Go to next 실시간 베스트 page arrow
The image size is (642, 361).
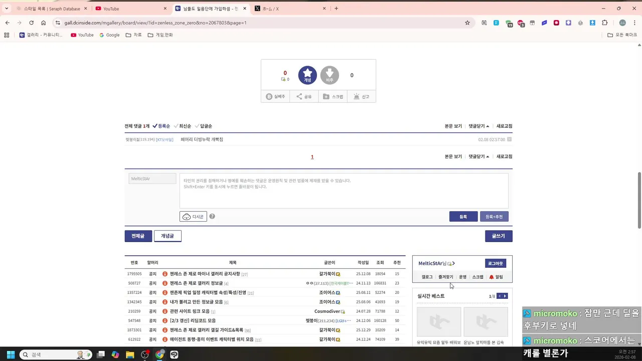[505, 296]
